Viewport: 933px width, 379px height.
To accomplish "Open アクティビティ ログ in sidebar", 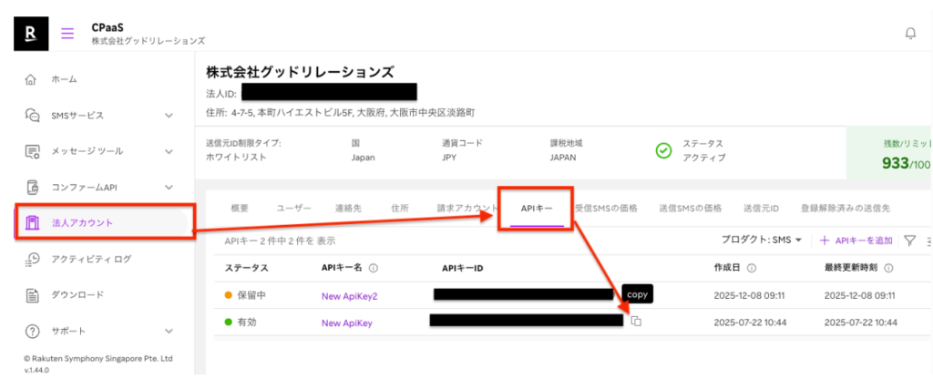I will [91, 260].
